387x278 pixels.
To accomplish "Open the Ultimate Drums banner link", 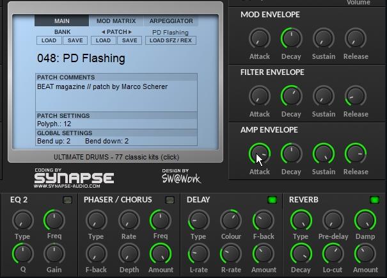I will 116,156.
